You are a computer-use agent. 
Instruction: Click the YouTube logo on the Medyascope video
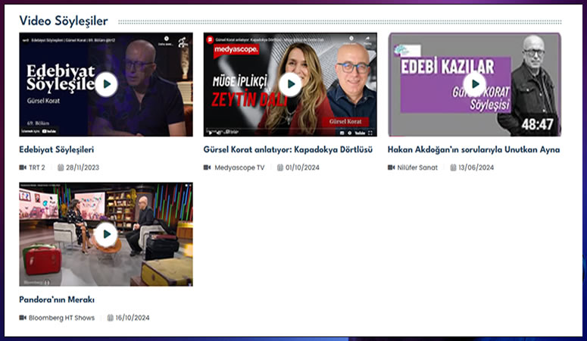[x=361, y=130]
